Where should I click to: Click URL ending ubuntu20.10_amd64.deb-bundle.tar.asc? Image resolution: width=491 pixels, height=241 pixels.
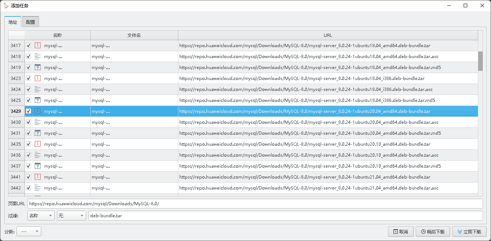(309, 155)
